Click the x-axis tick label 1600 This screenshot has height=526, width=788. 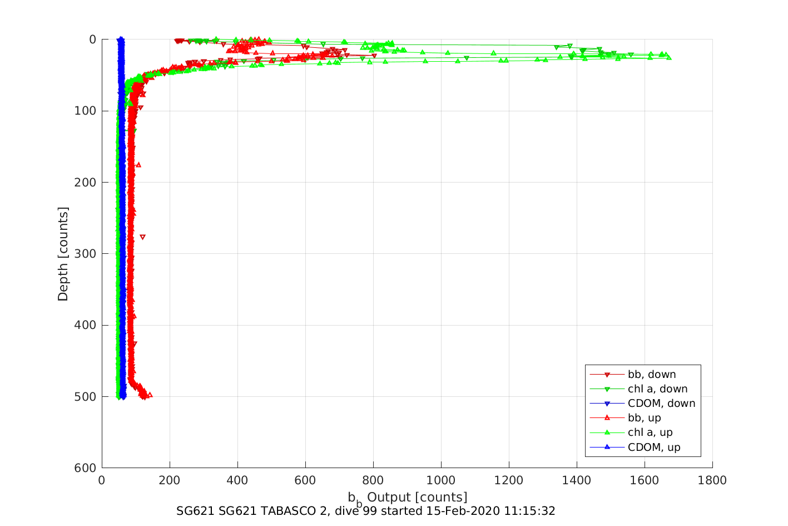(645, 480)
